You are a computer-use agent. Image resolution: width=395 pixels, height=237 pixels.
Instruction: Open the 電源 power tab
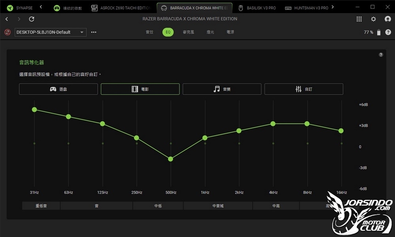click(x=230, y=32)
